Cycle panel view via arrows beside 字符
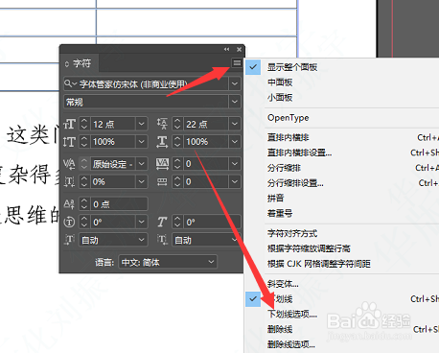The width and height of the screenshot is (439, 353). 67,64
